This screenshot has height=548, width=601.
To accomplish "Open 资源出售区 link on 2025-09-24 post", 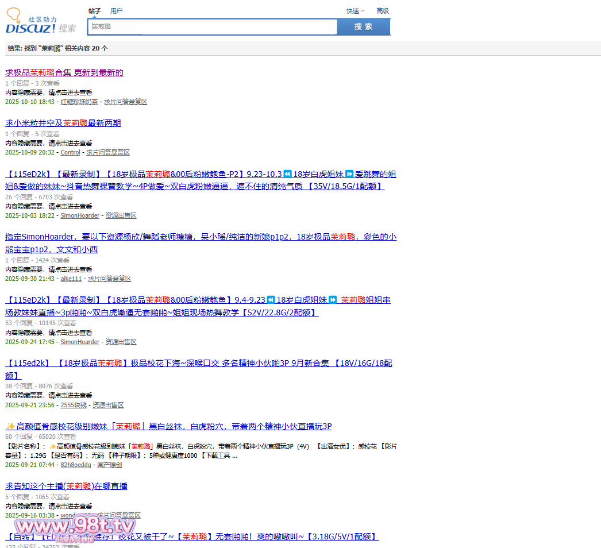I will [x=121, y=342].
